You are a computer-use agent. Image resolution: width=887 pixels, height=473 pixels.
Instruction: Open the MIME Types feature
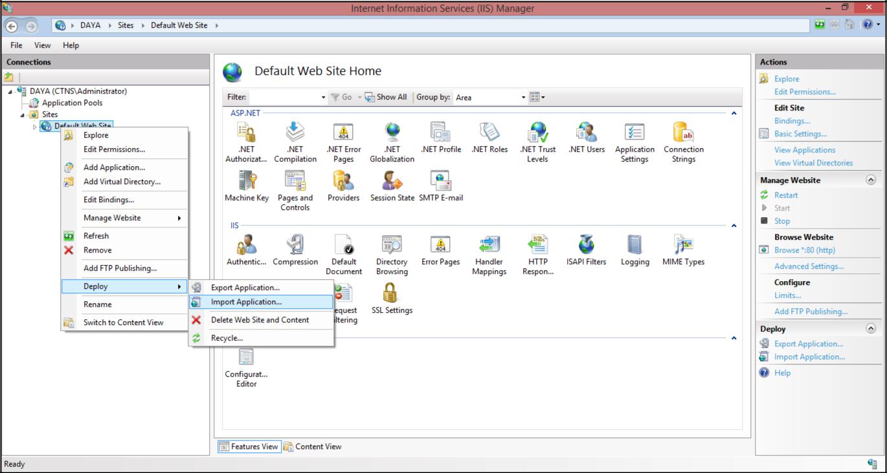684,251
